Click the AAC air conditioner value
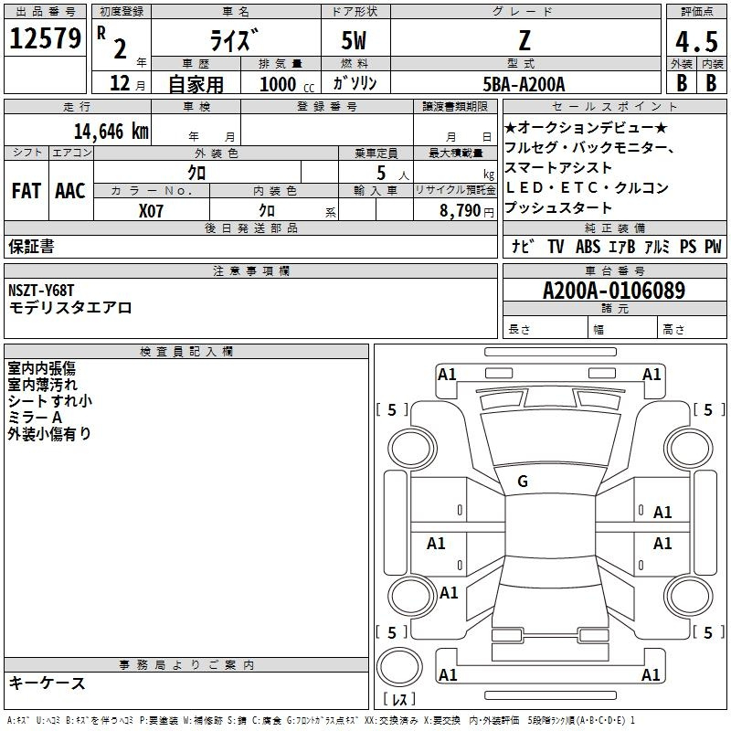This screenshot has height=731, width=731. (x=70, y=191)
